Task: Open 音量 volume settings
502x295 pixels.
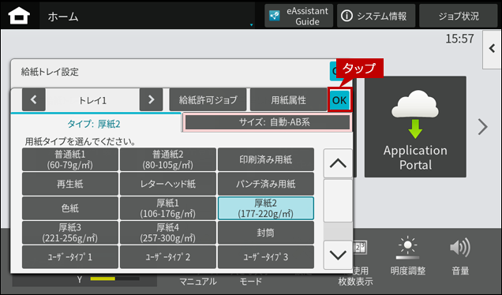Action: pyautogui.click(x=460, y=257)
